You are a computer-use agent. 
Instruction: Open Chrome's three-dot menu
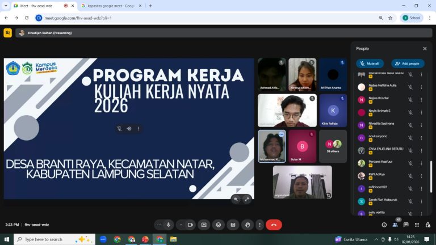point(430,18)
